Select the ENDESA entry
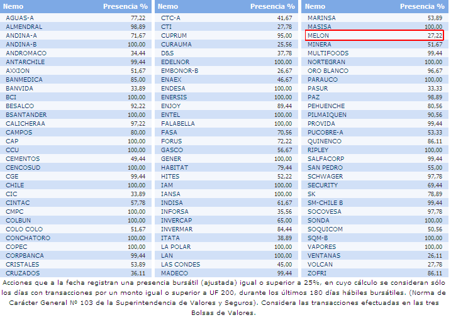The height and width of the screenshot is (320, 451). click(x=173, y=89)
